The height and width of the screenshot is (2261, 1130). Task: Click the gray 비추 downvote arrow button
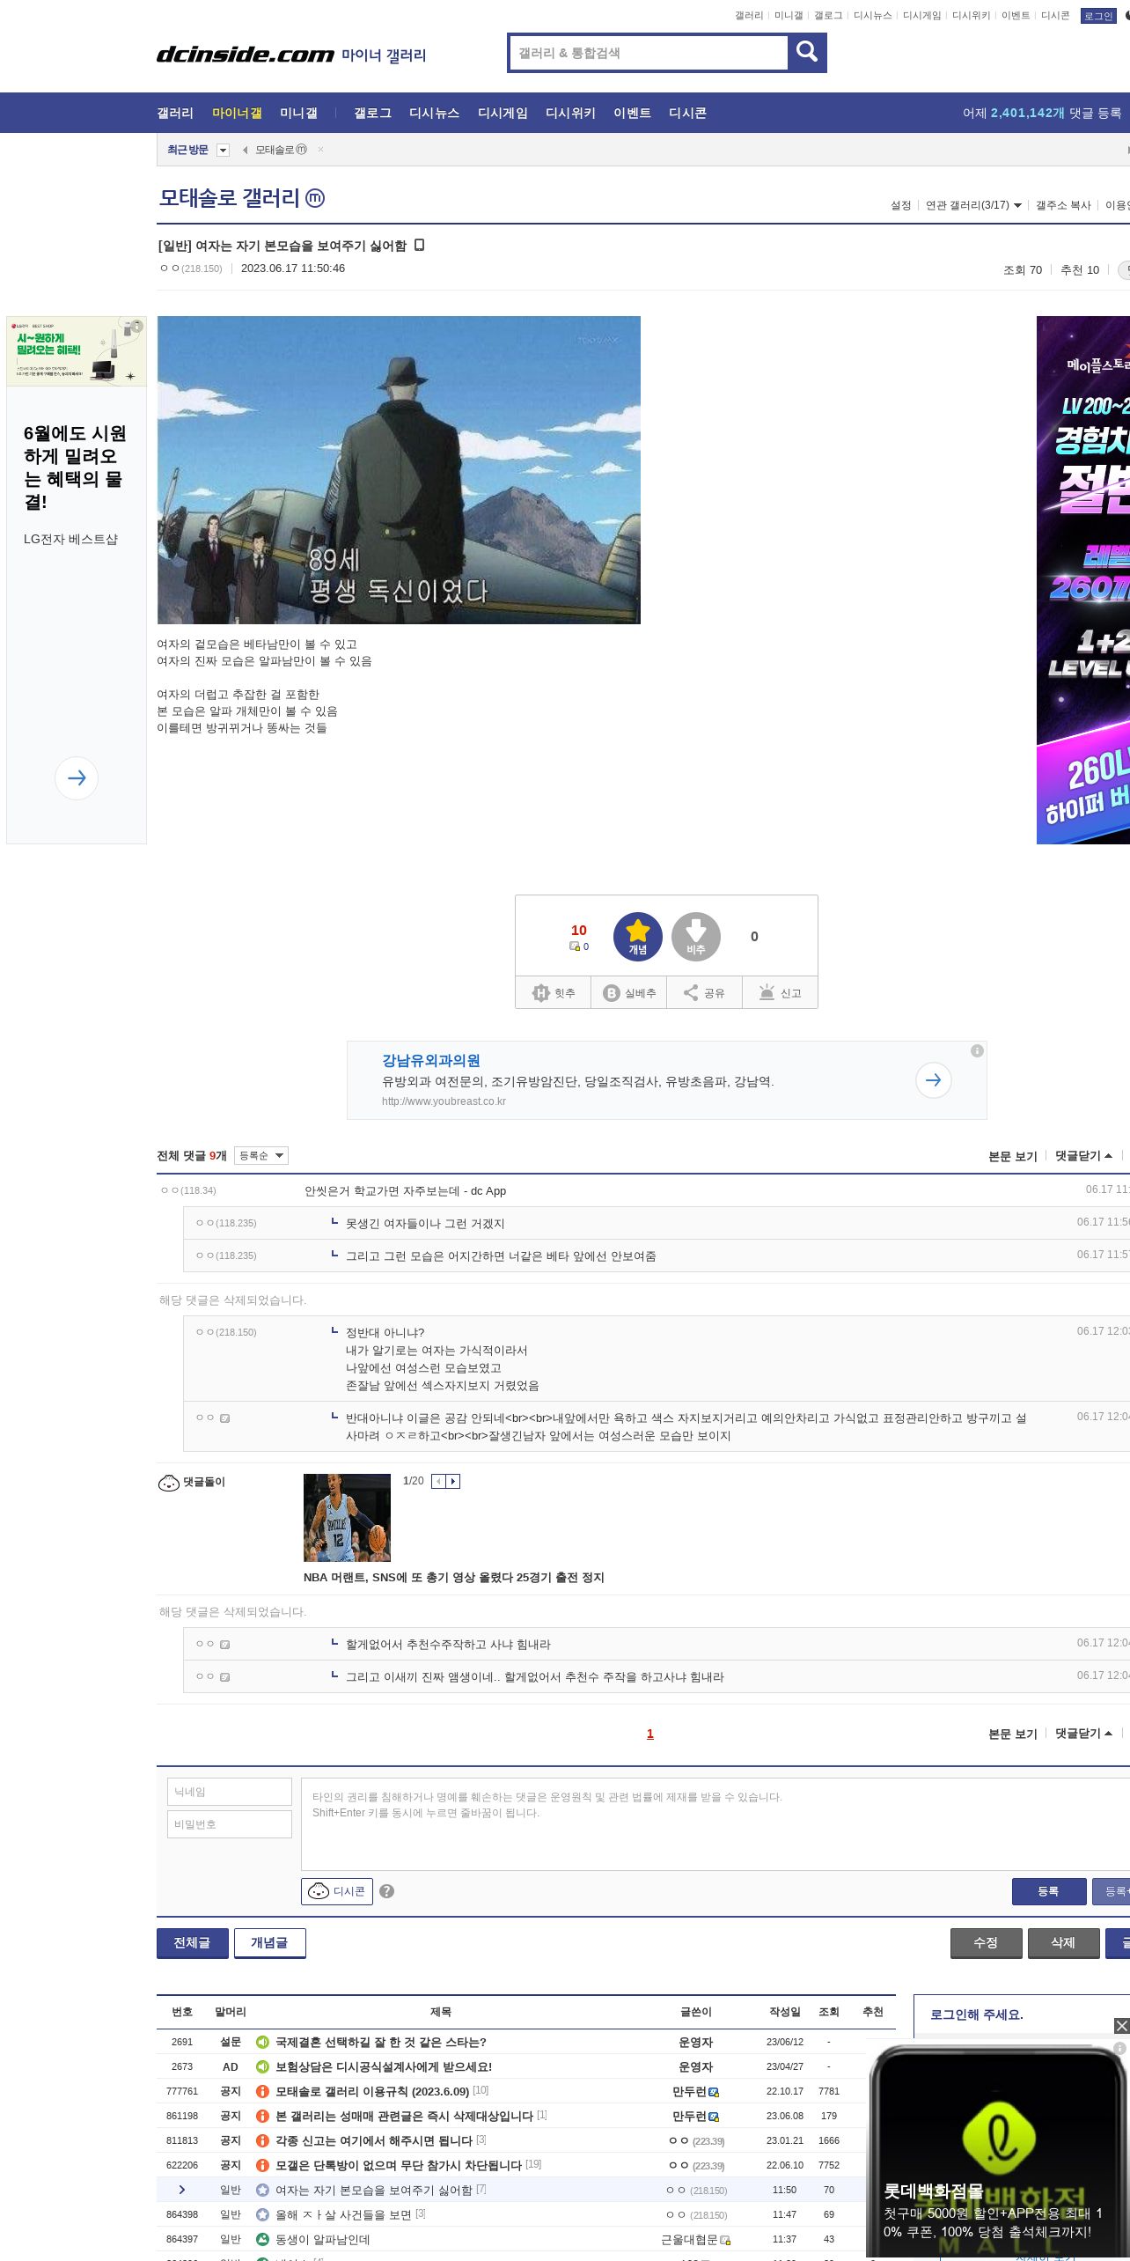pyautogui.click(x=695, y=936)
